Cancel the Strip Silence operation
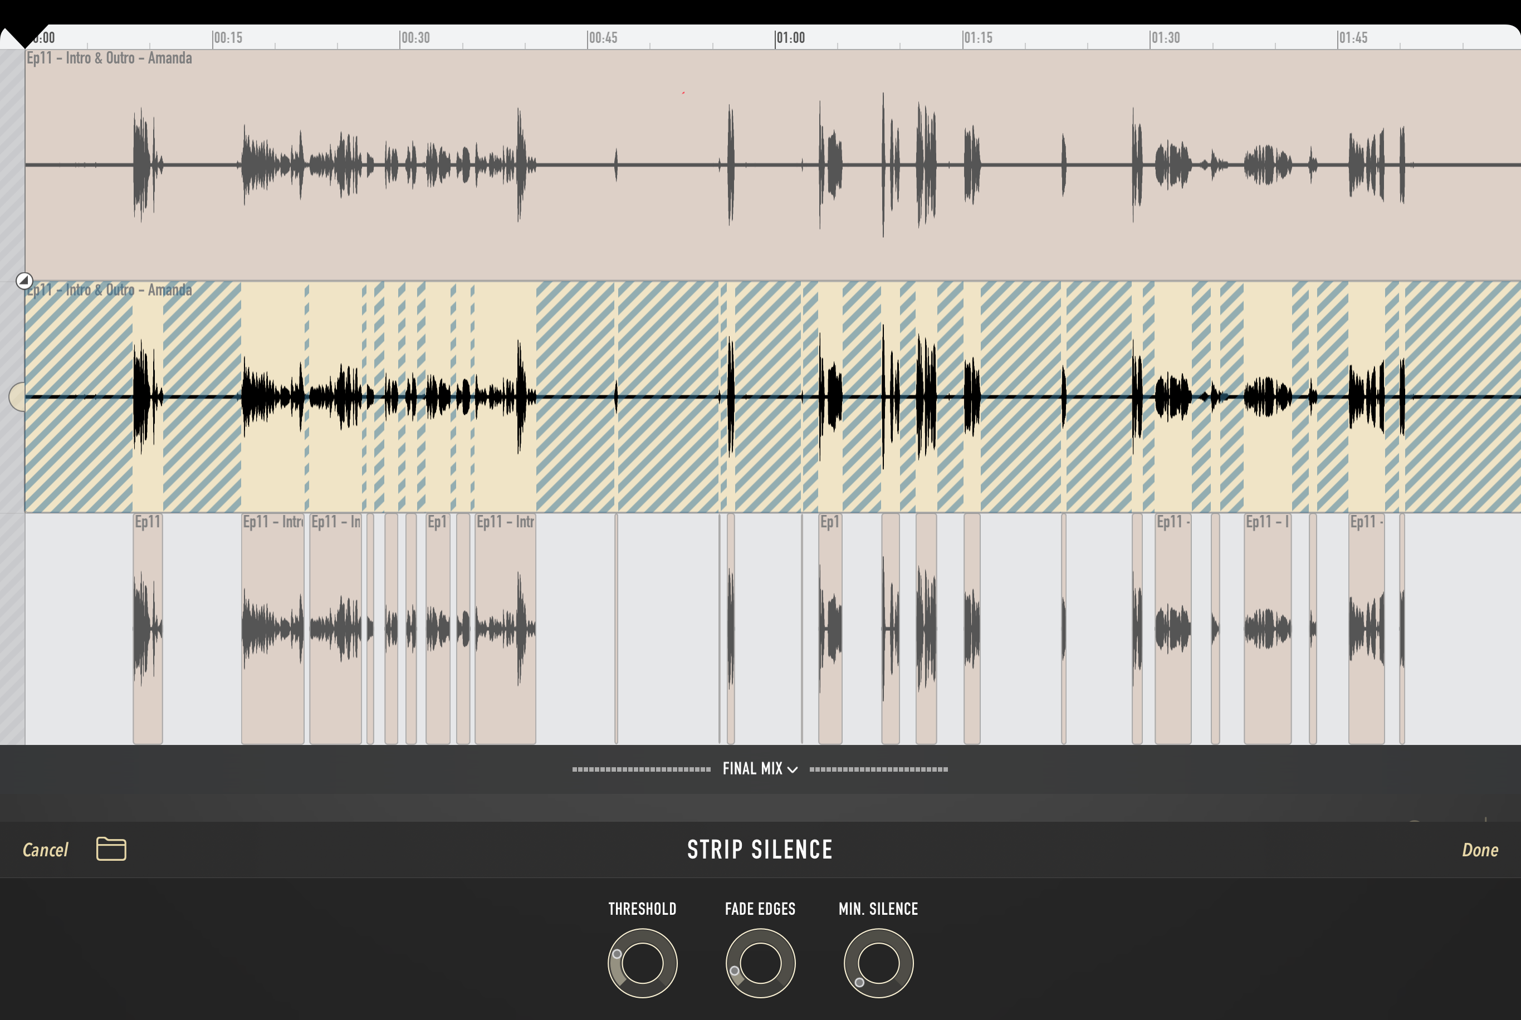The height and width of the screenshot is (1020, 1521). (x=45, y=850)
